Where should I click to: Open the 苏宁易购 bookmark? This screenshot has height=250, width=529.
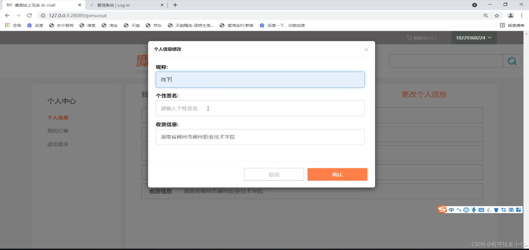point(61,25)
